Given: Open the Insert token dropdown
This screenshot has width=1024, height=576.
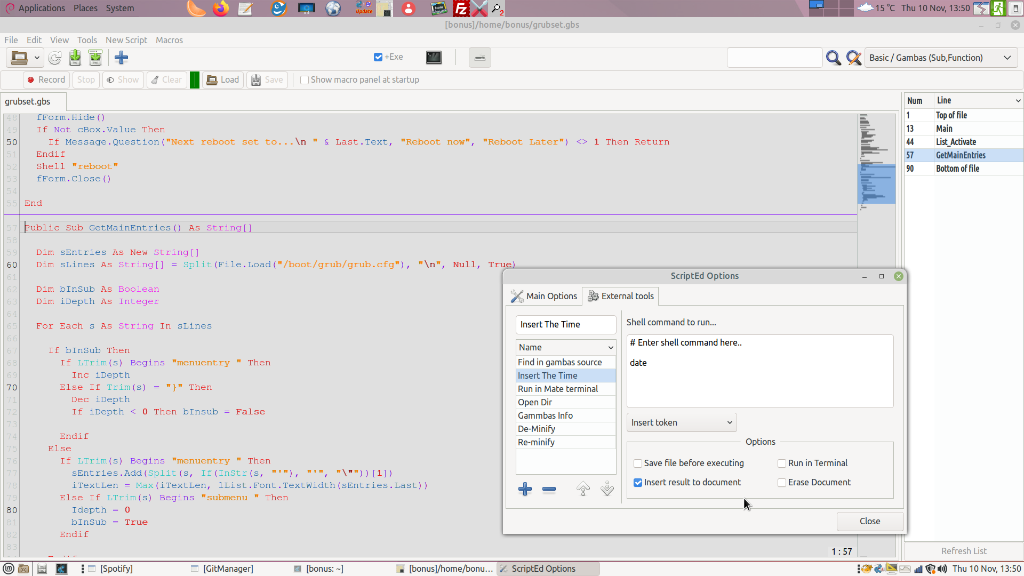Looking at the screenshot, I should pos(682,422).
